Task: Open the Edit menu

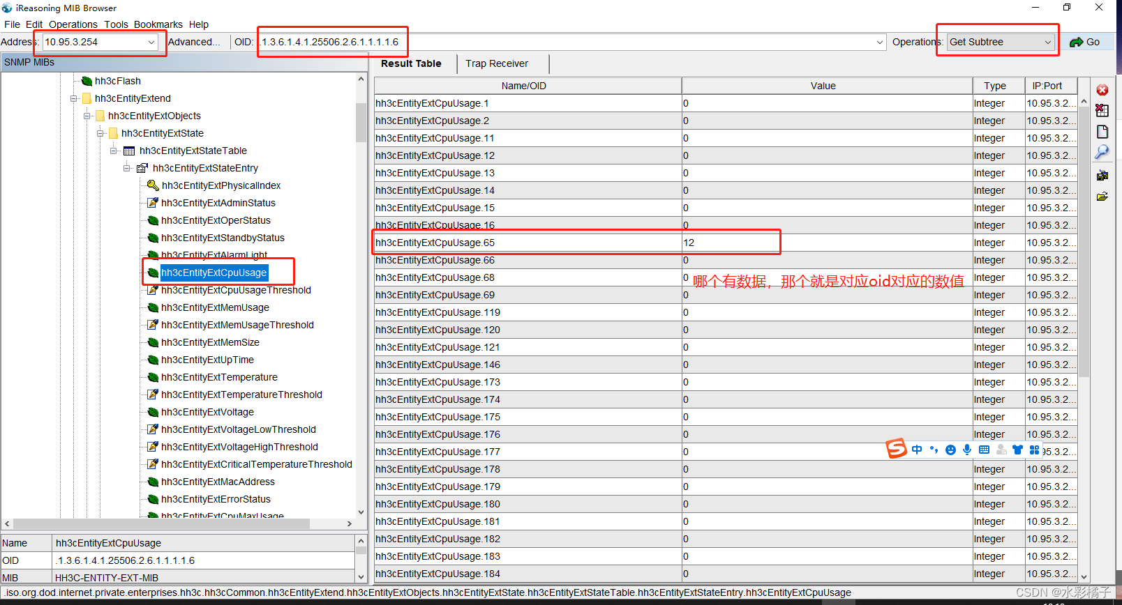Action: (x=34, y=24)
